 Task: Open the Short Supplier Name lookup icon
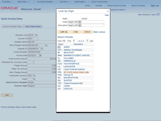tap(46, 45)
